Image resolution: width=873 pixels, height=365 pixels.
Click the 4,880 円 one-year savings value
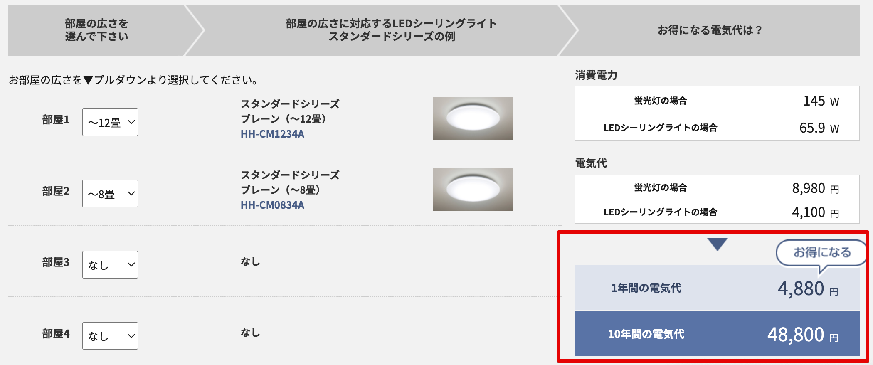[x=807, y=289]
